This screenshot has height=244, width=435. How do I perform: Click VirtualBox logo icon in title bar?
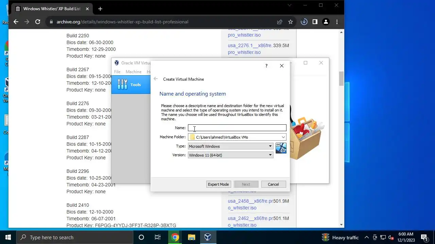[117, 63]
